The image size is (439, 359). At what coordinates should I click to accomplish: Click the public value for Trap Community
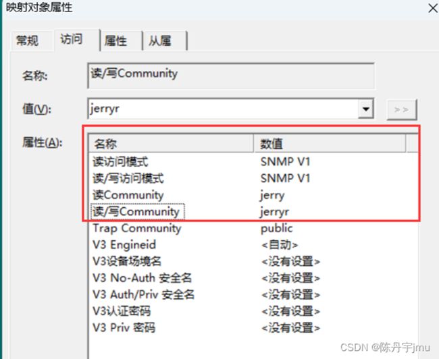point(276,229)
